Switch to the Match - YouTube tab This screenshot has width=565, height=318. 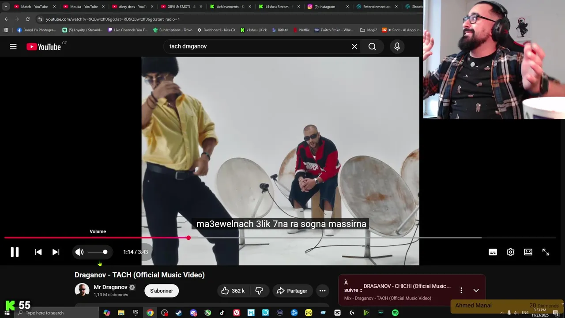tap(34, 7)
